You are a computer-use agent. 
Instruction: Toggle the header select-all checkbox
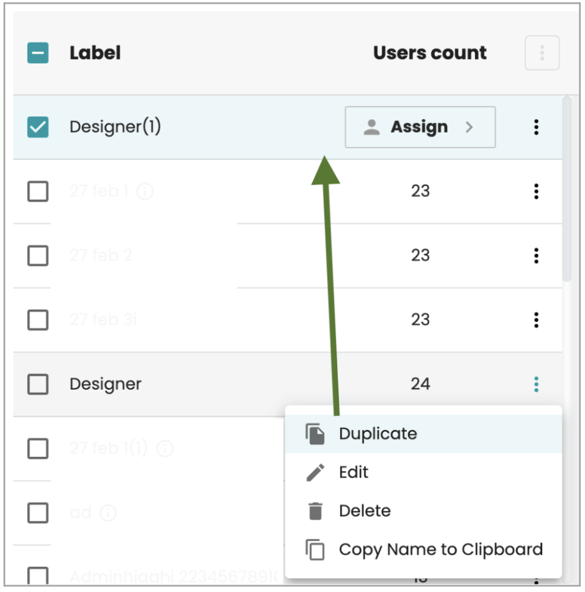[38, 53]
